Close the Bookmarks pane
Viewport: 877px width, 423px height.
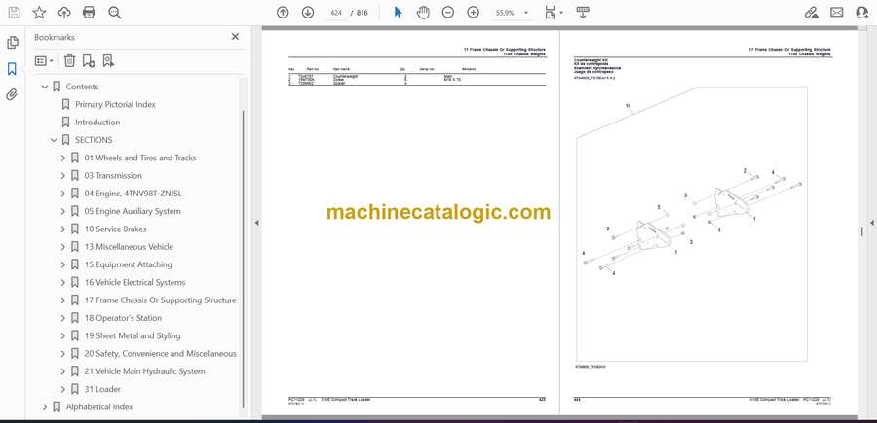pos(235,37)
